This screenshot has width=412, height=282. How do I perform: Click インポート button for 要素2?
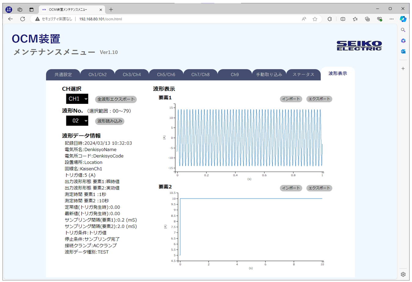[x=291, y=188]
